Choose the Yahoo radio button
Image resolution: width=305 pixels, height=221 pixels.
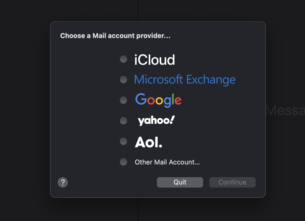tap(123, 121)
